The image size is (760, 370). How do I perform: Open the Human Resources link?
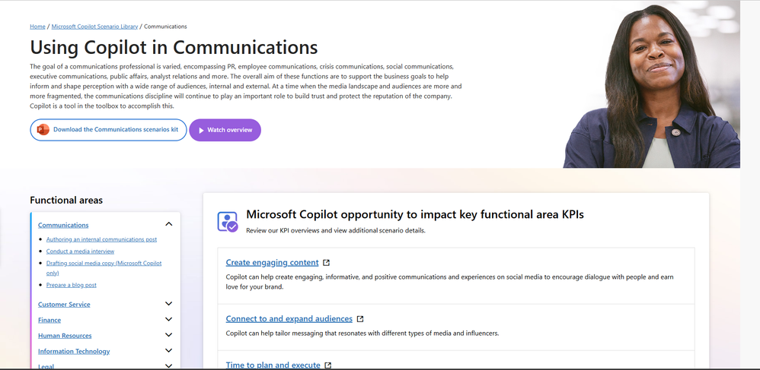tap(65, 336)
